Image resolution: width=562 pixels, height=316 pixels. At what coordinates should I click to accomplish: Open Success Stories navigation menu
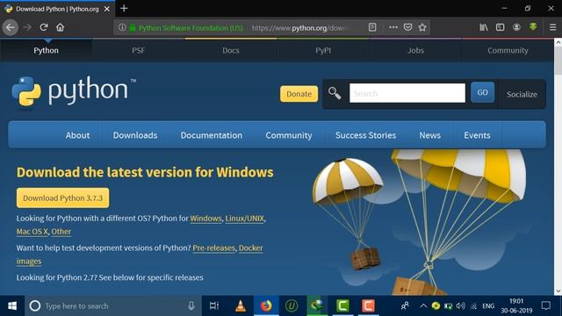click(365, 135)
